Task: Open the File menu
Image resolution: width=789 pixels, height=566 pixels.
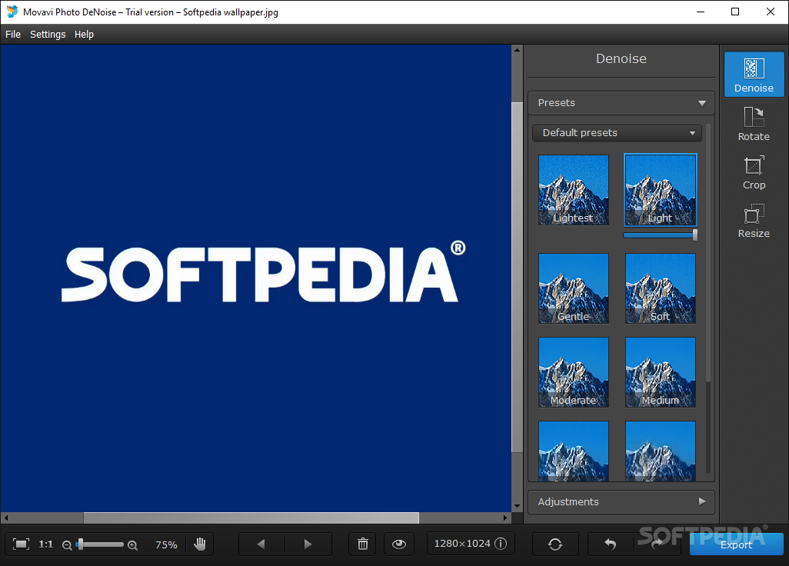Action: click(x=13, y=34)
